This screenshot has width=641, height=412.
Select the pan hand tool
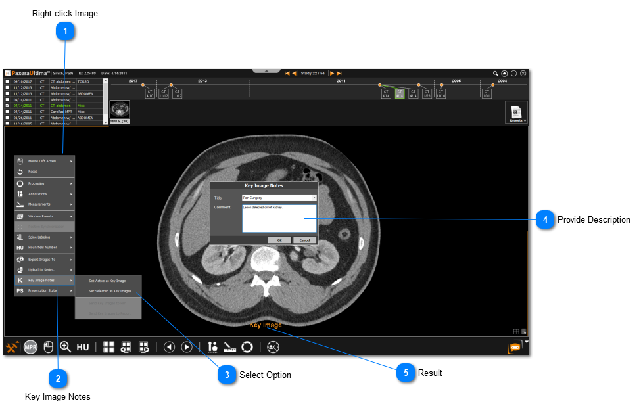(49, 347)
